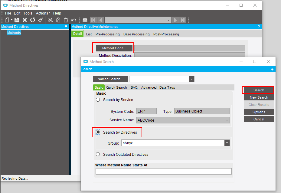Click the Copy toolbar icon
This screenshot has width=281, height=193.
tap(58, 20)
